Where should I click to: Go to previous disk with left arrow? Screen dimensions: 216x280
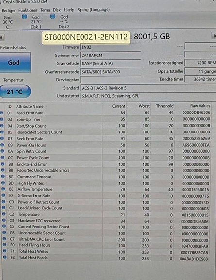(2, 37)
